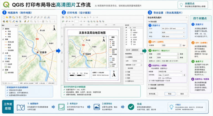This screenshot has height=116, width=213.
Task: Click the Save Project floppy icon in map canvas toolbar
Action: coord(10,17)
